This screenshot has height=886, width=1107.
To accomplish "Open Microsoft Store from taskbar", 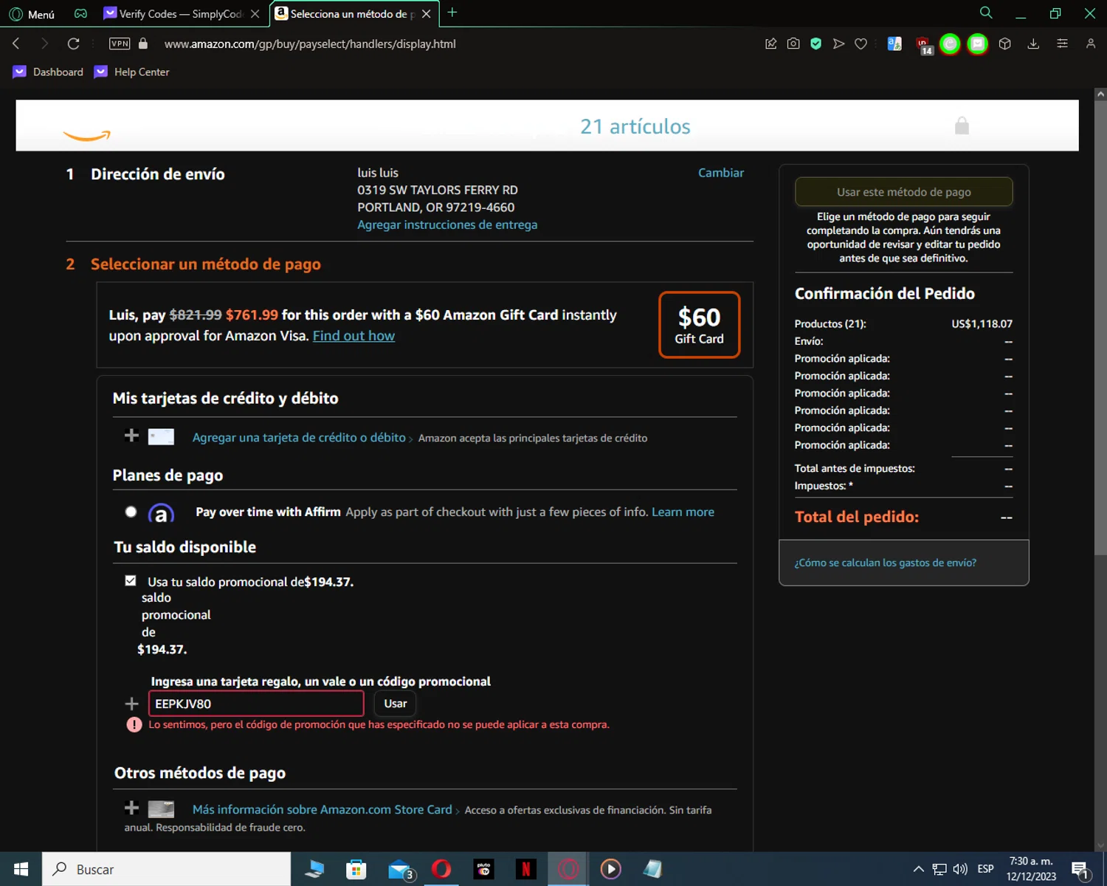I will [356, 869].
